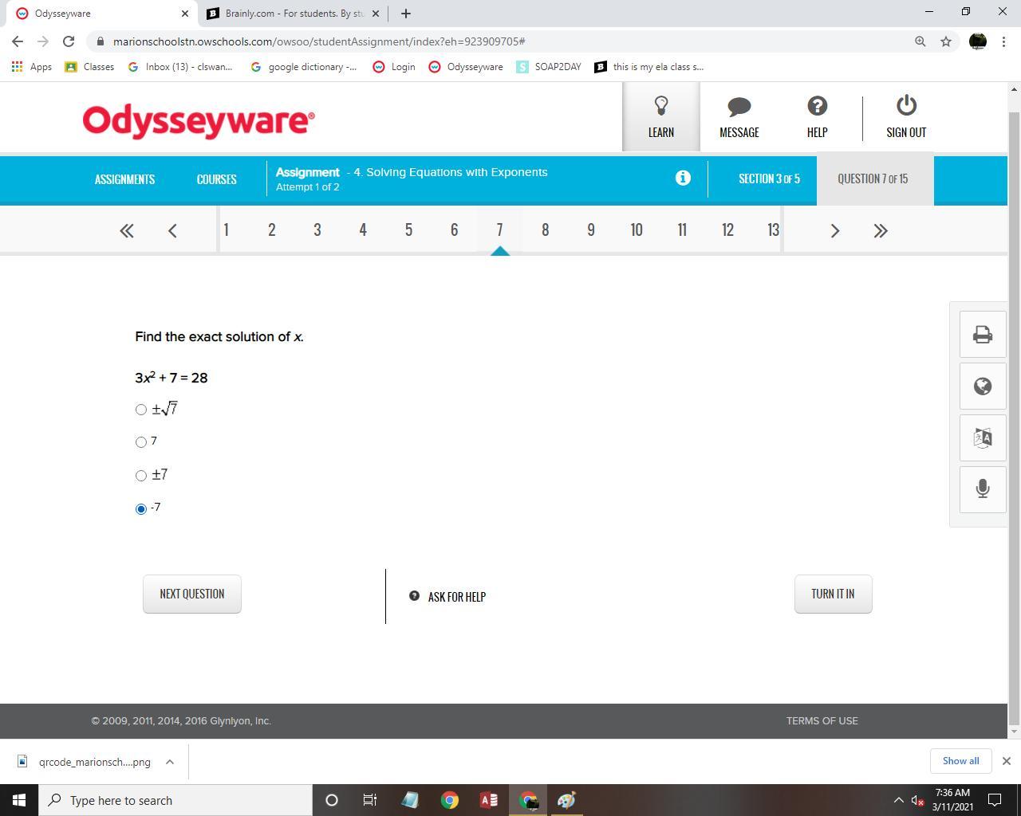Image resolution: width=1021 pixels, height=816 pixels.
Task: Click the Odysseyware logo
Action: tap(199, 121)
